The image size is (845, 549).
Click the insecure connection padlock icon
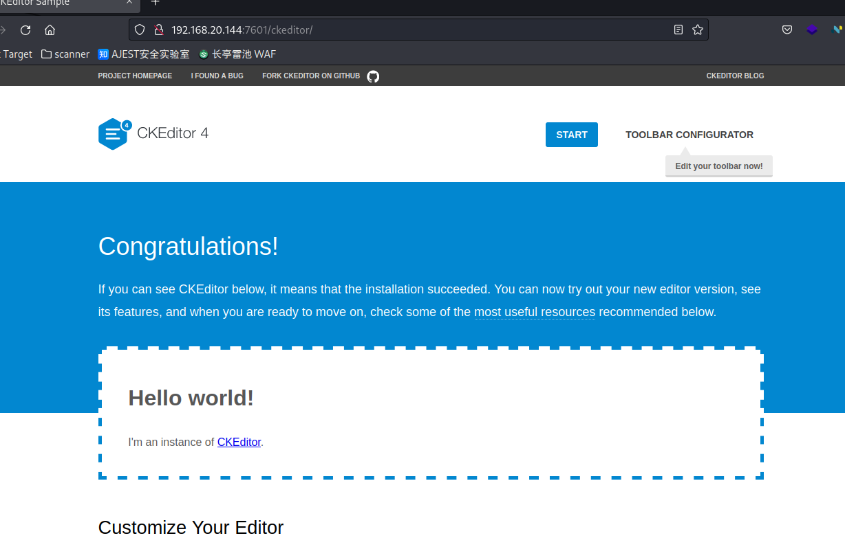click(158, 30)
